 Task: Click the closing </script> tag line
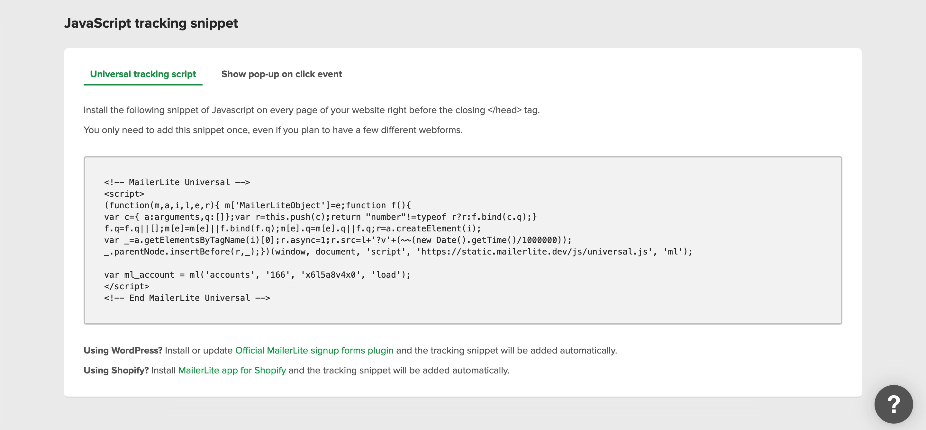click(x=127, y=286)
